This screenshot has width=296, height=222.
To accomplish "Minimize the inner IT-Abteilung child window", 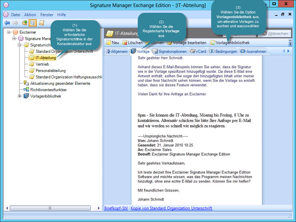I will (x=276, y=14).
